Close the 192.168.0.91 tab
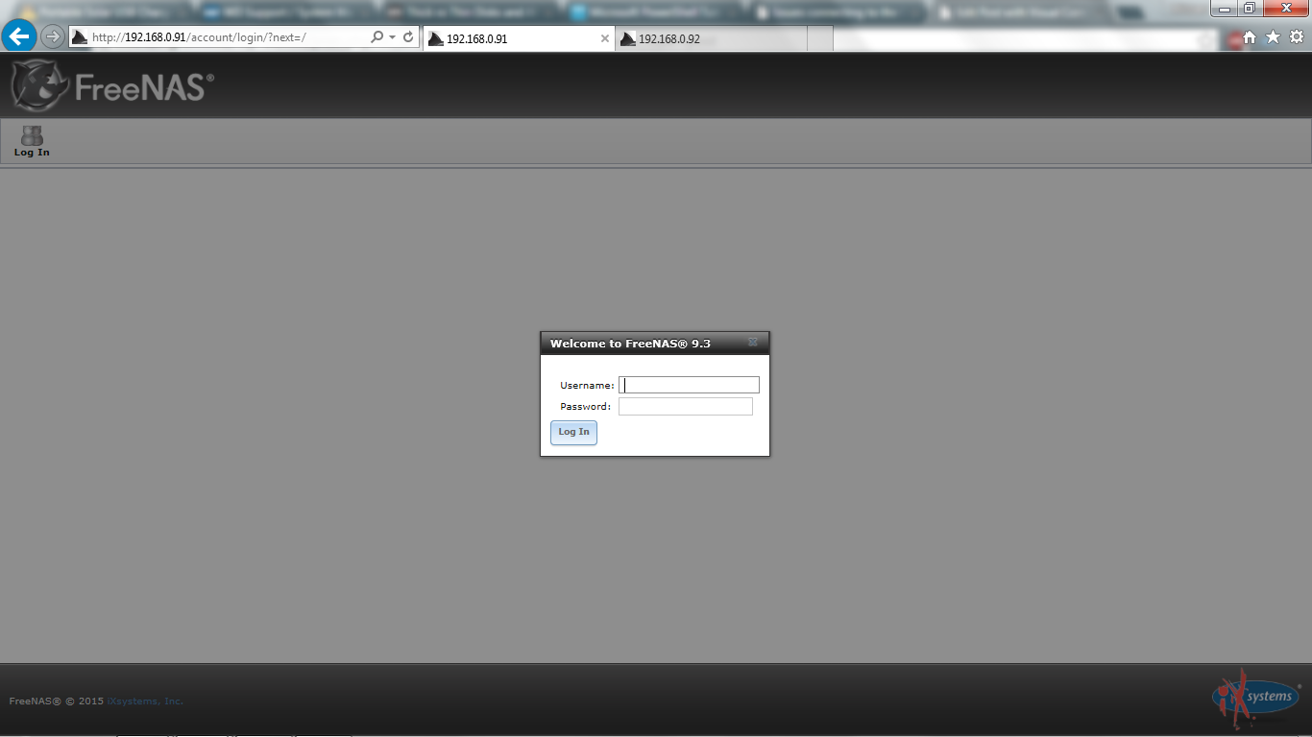Screen dimensions: 1312x737 point(605,39)
